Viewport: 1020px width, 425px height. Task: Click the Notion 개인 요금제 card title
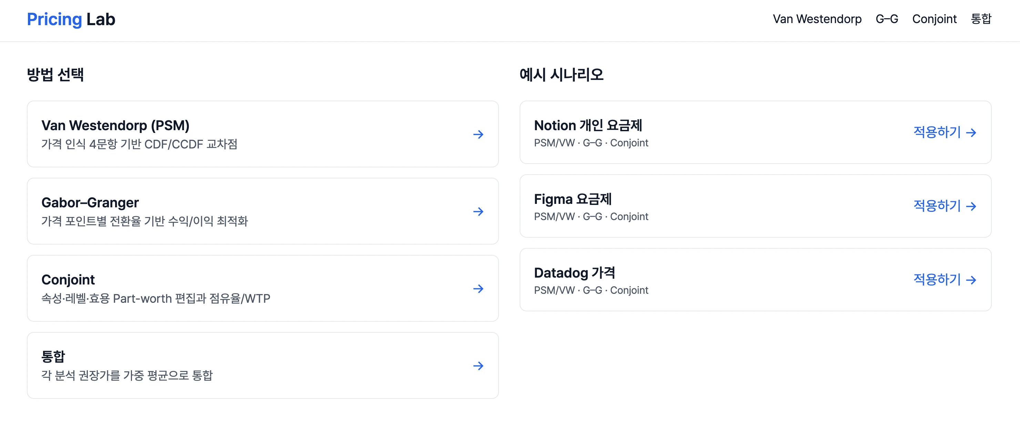(x=588, y=125)
